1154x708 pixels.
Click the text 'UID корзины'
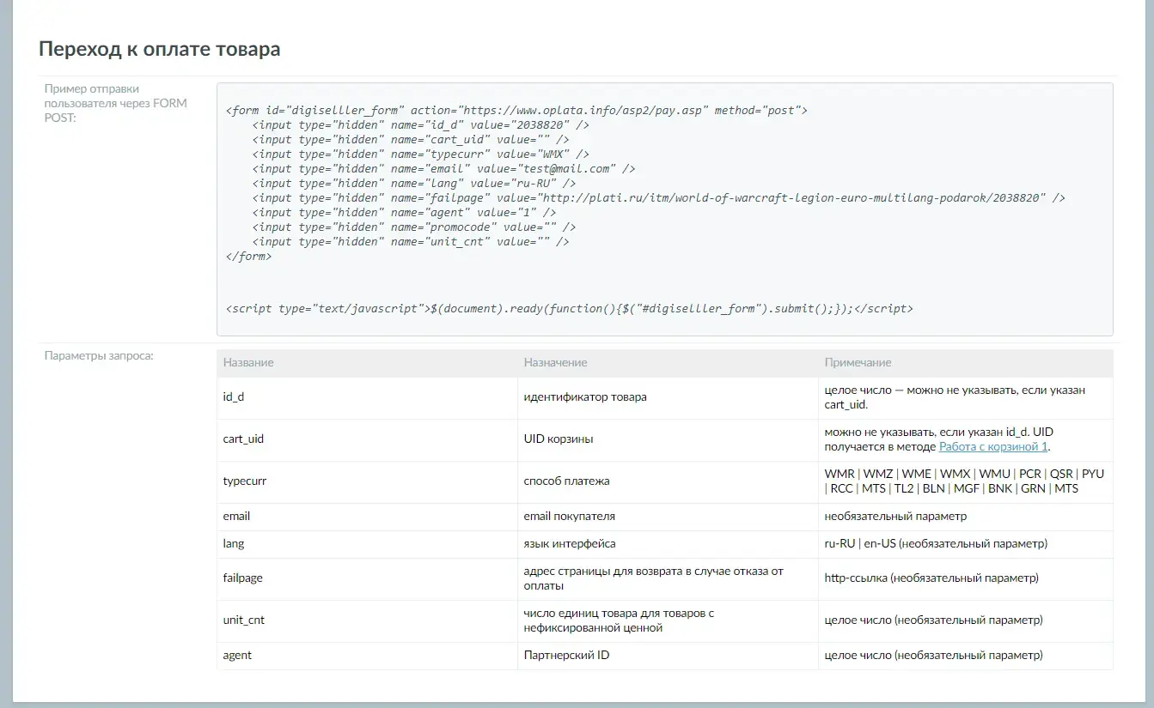click(x=559, y=439)
